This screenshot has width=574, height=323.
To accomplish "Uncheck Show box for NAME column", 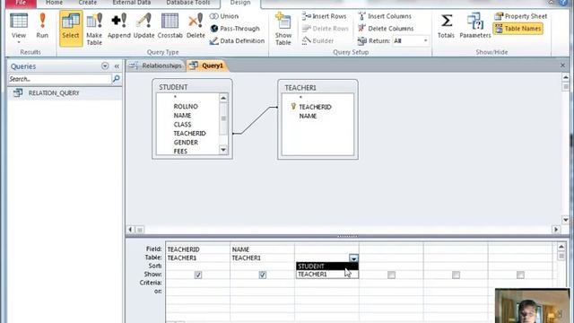I will 263,275.
